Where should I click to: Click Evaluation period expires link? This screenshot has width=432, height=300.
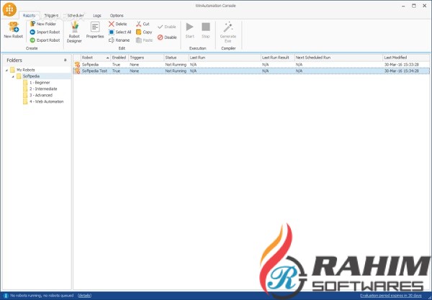click(x=391, y=296)
